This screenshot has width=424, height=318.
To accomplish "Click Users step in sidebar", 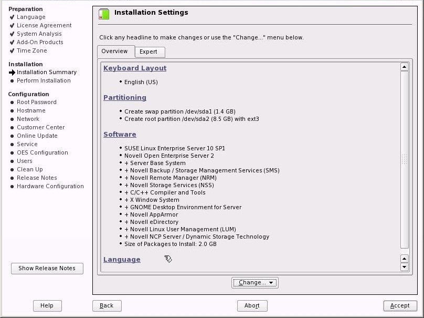I will [24, 161].
